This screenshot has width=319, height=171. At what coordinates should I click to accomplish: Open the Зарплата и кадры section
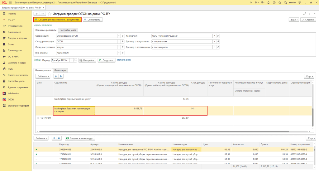pyautogui.click(x=17, y=63)
